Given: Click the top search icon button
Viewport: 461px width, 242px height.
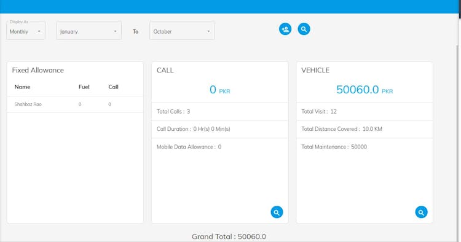Looking at the screenshot, I should click(x=304, y=29).
